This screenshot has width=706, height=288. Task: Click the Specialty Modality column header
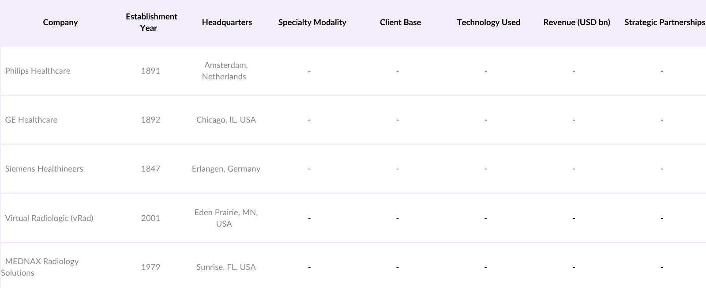pos(312,22)
